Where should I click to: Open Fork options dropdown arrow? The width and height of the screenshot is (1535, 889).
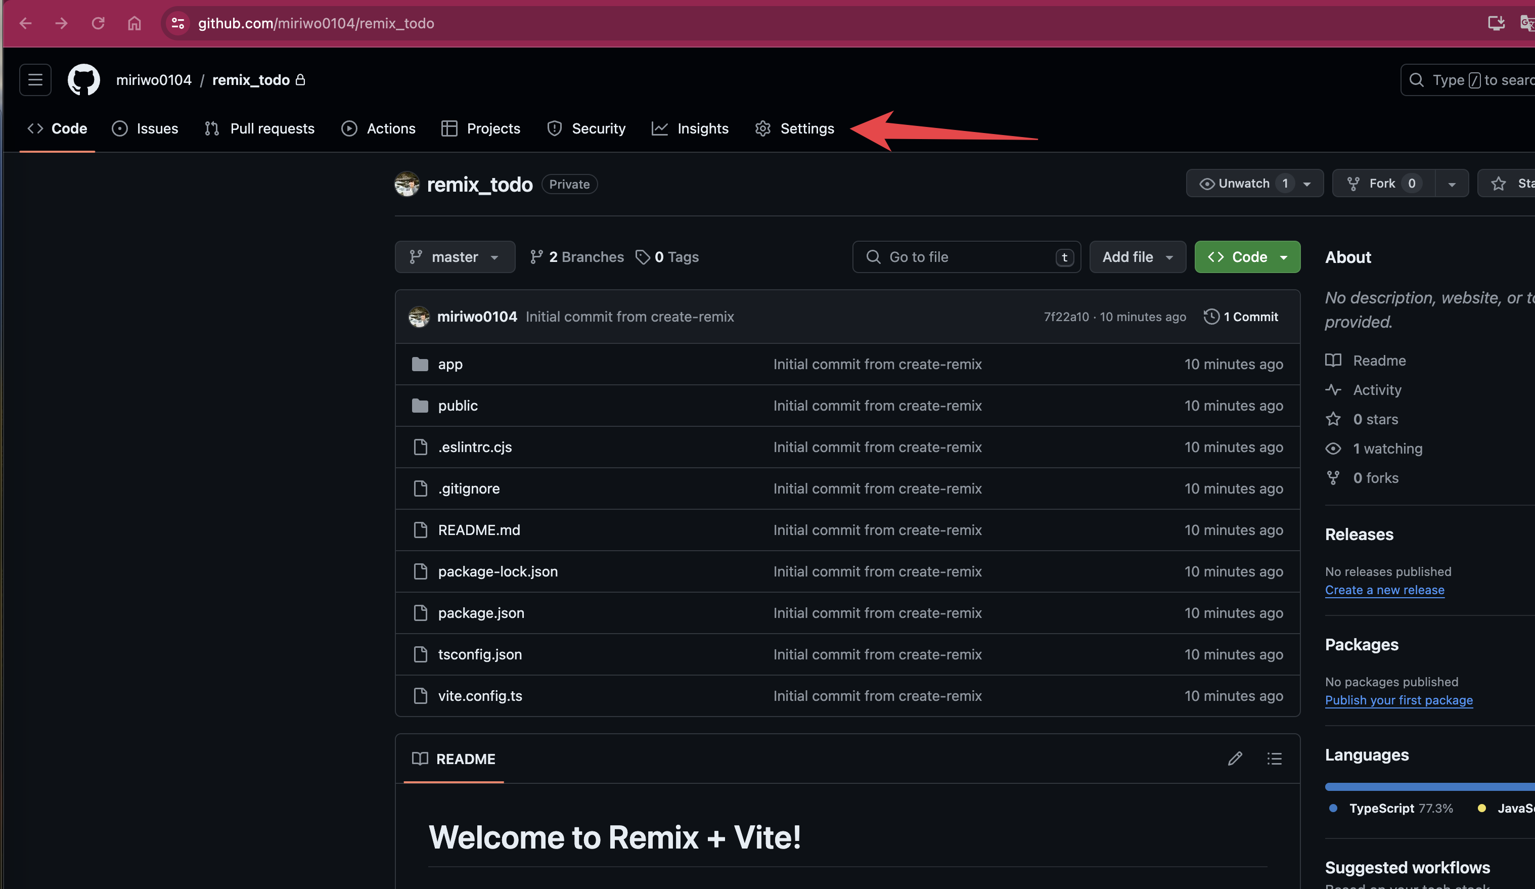[x=1452, y=184]
